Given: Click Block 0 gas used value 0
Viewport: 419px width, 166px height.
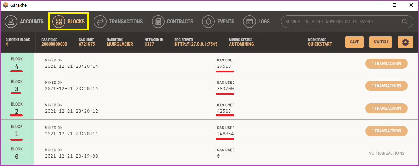Looking at the screenshot, I should 218,156.
